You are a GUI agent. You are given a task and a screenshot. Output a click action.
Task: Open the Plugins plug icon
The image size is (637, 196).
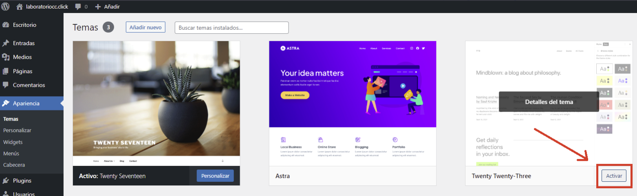click(6, 181)
